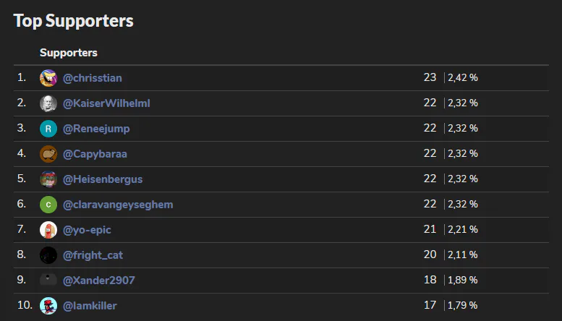The image size is (562, 321).
Task: Click KaiserWilhelmI's profile picture
Action: (x=48, y=103)
